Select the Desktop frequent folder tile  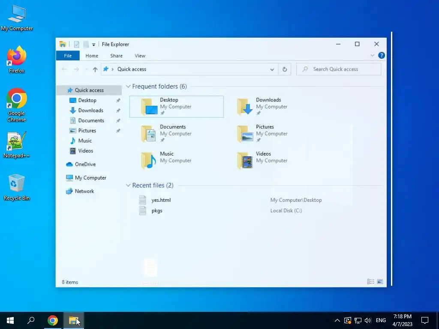pyautogui.click(x=176, y=107)
